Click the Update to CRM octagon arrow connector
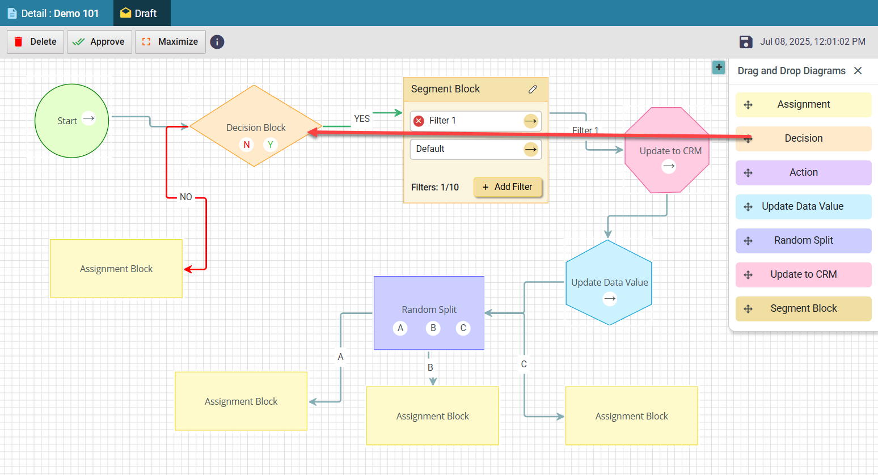Viewport: 878px width, 475px height. [669, 167]
